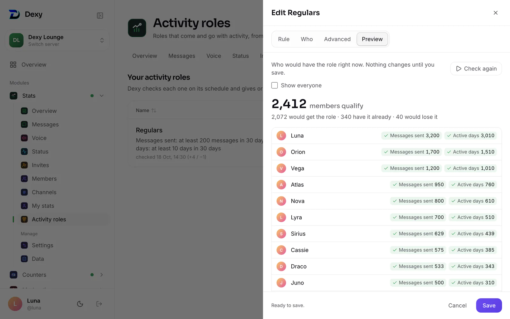Select the Rule tab

(x=284, y=39)
